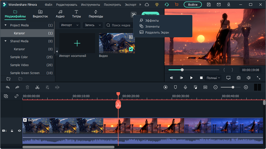The width and height of the screenshot is (266, 149).
Task: Switch to the Видеосток tab
Action: coord(40,14)
